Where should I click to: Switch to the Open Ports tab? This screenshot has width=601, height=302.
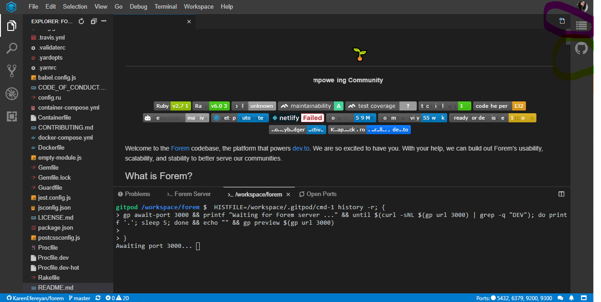point(318,194)
